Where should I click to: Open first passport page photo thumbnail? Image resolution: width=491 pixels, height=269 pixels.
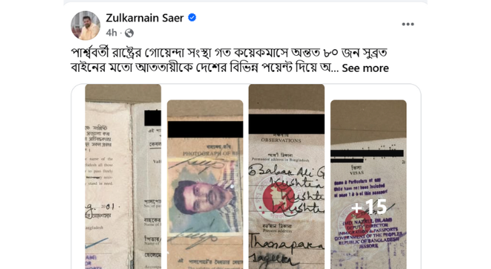coord(123,176)
